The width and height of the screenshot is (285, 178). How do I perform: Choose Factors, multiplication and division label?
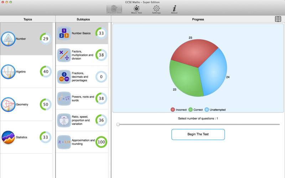click(82, 55)
